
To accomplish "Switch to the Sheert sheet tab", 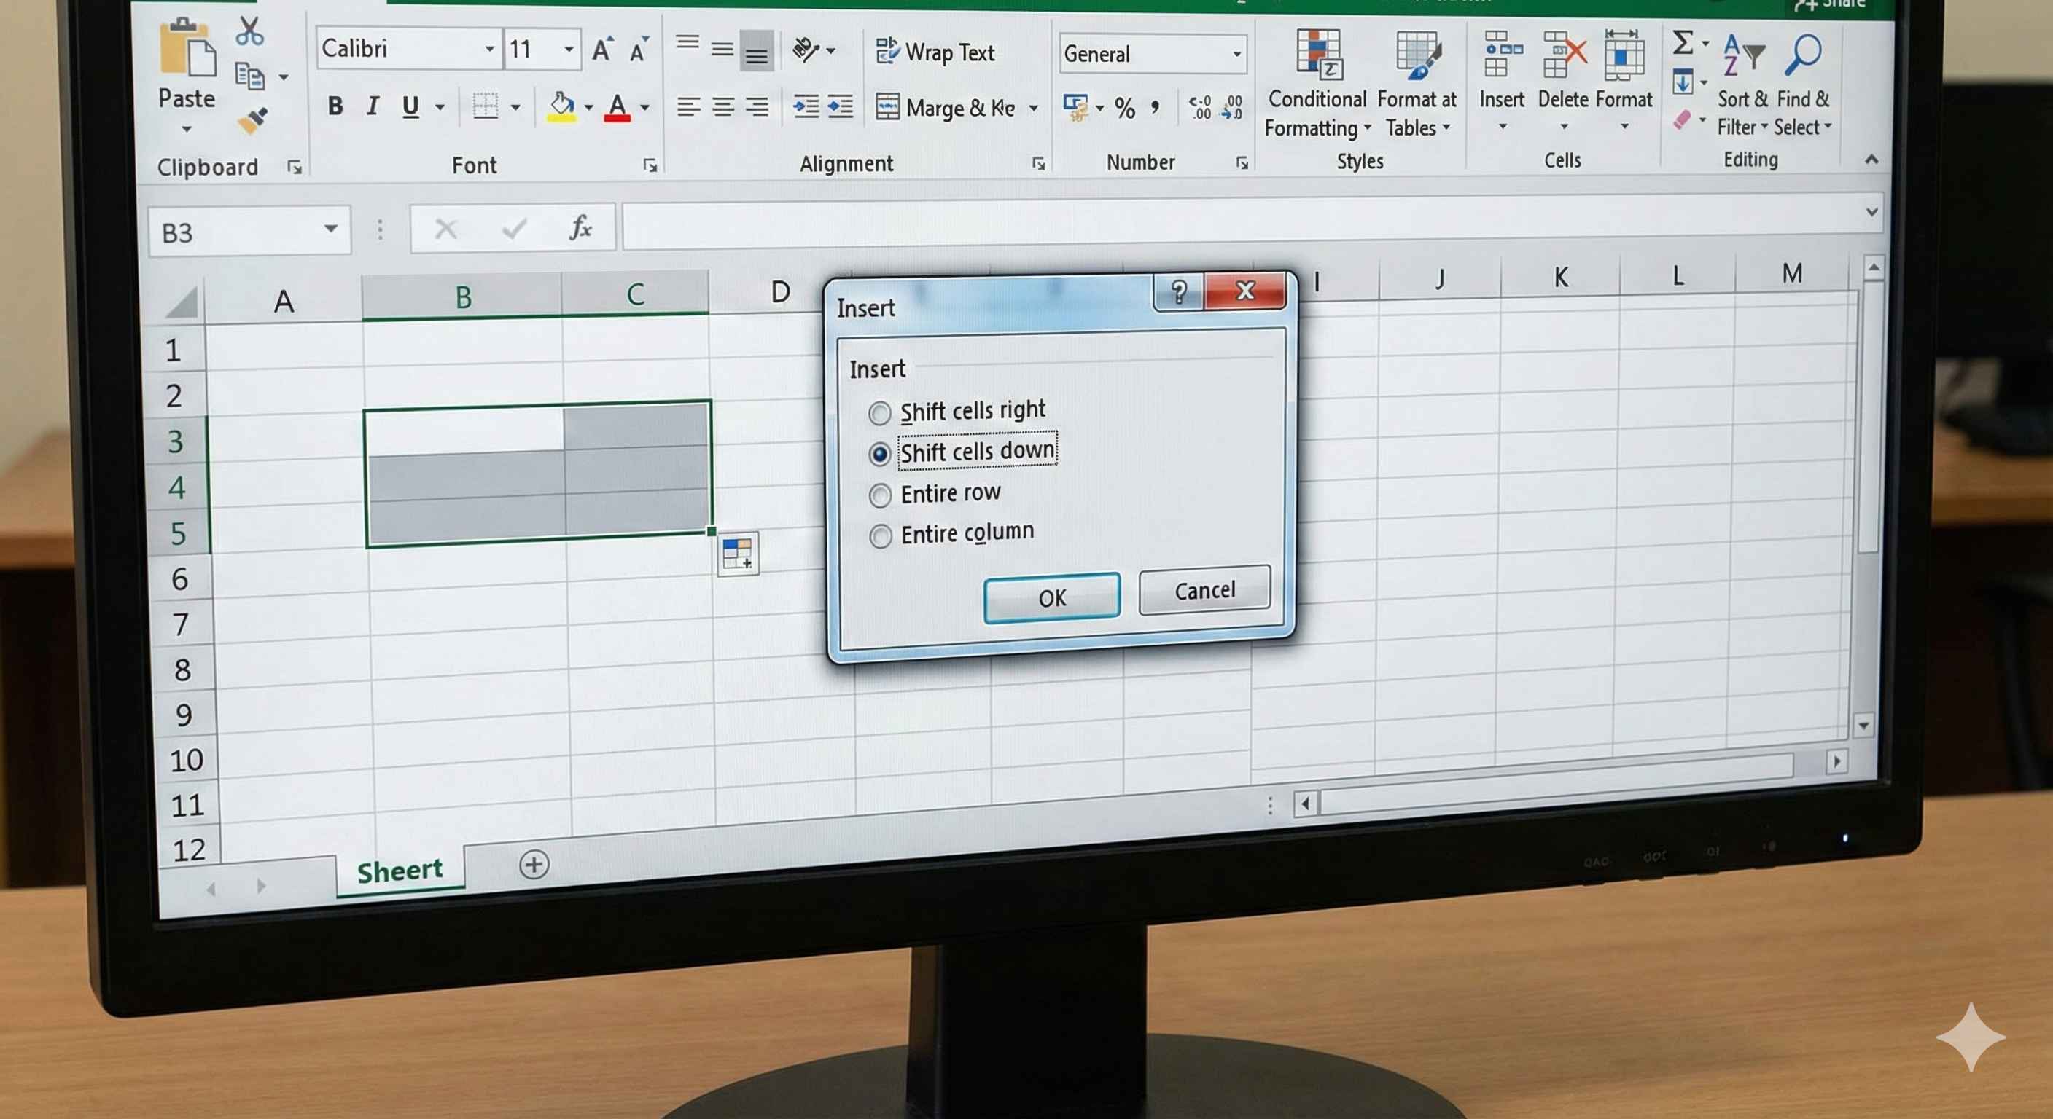I will pyautogui.click(x=400, y=871).
